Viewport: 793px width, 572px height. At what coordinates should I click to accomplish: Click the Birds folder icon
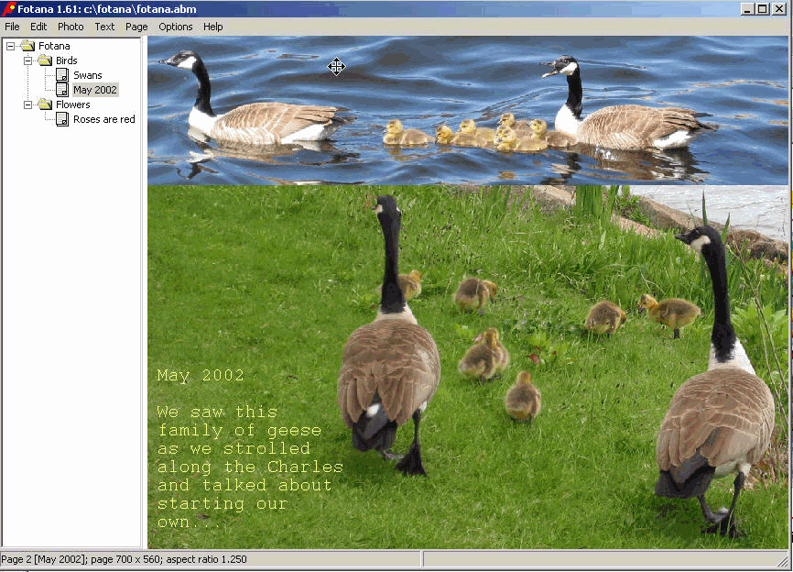point(46,60)
